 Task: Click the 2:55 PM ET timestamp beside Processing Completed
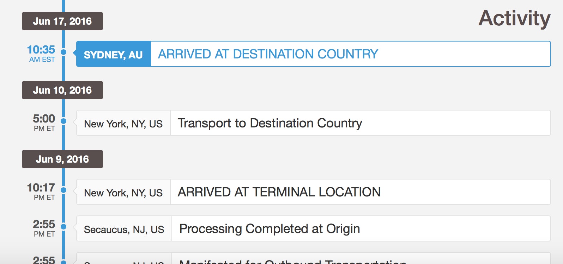click(x=44, y=228)
